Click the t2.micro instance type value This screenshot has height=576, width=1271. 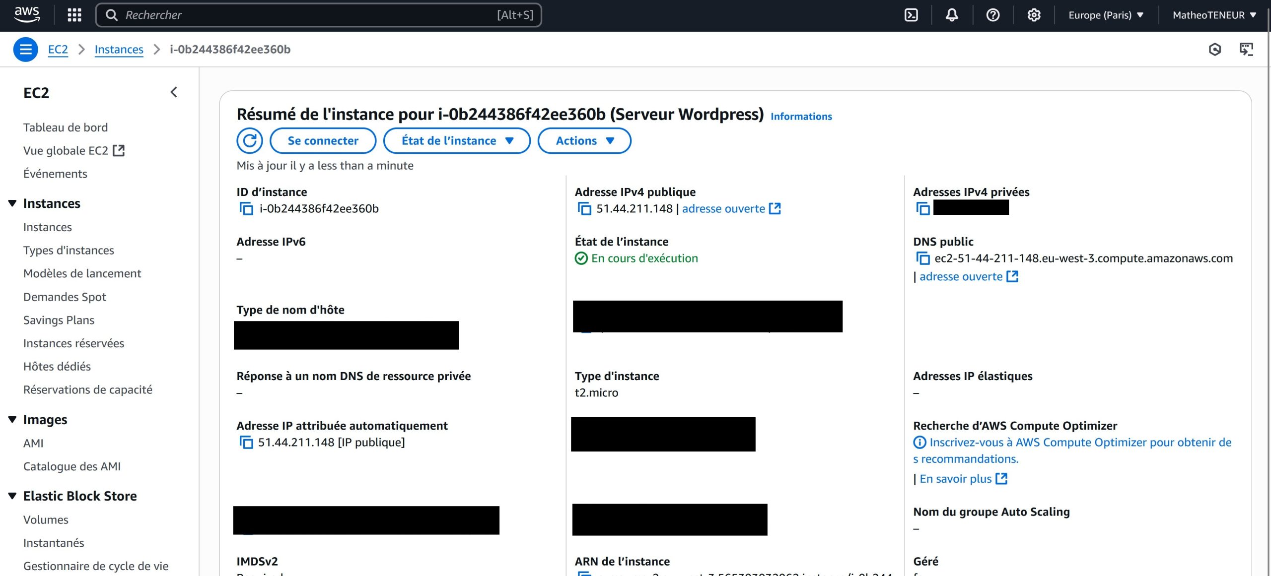(x=596, y=392)
